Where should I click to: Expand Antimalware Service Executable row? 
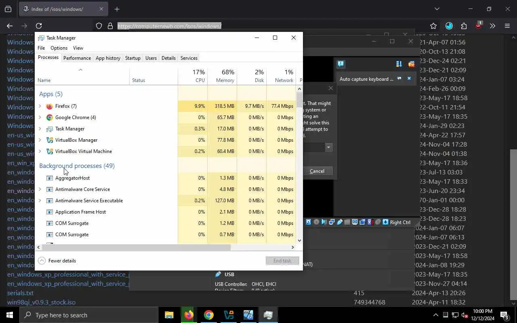click(x=40, y=201)
